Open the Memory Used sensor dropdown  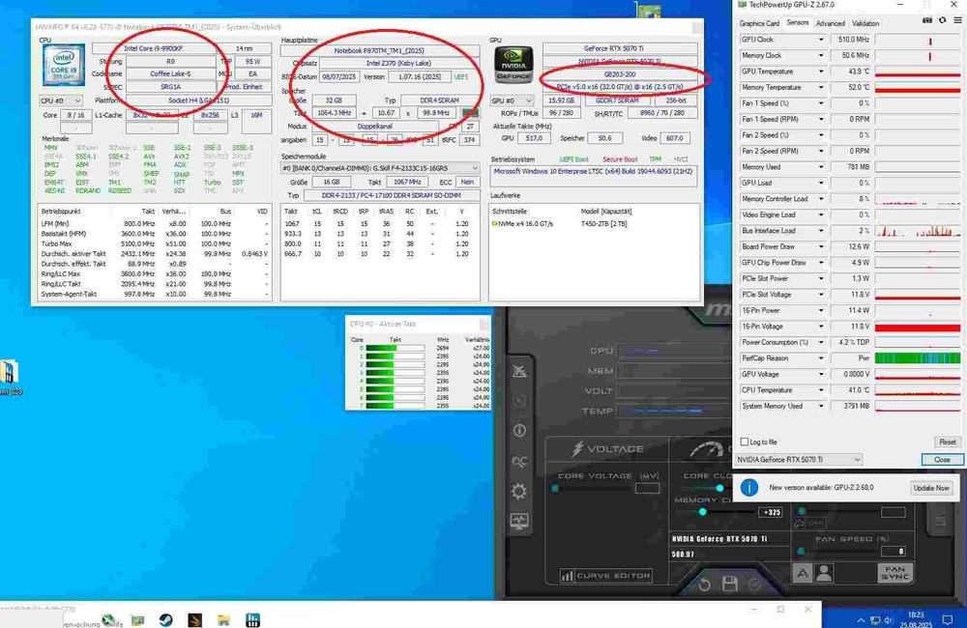pyautogui.click(x=821, y=167)
